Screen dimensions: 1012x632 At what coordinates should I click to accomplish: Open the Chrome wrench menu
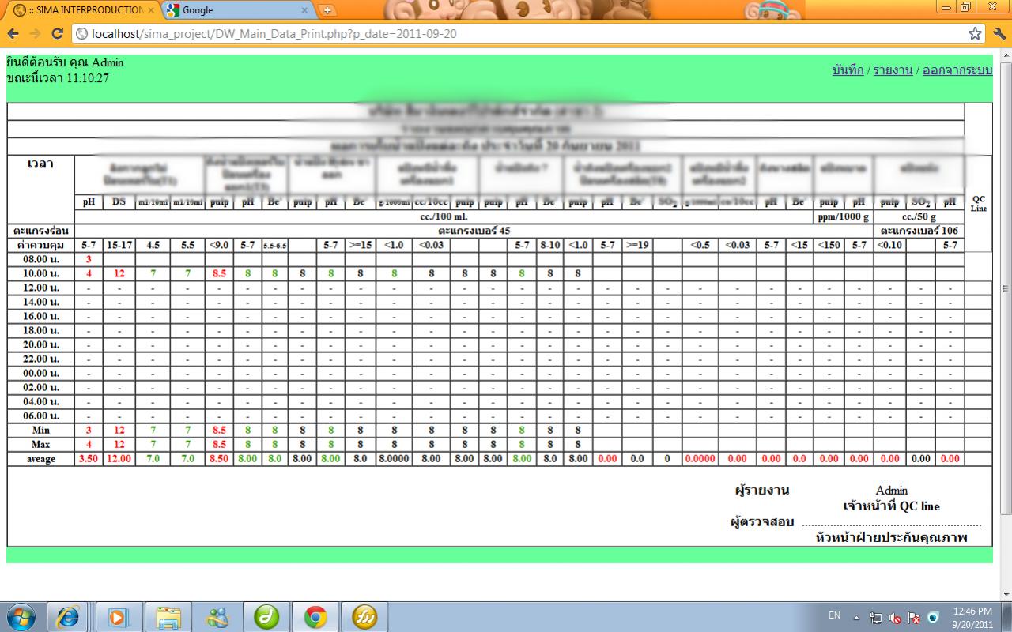coord(998,34)
